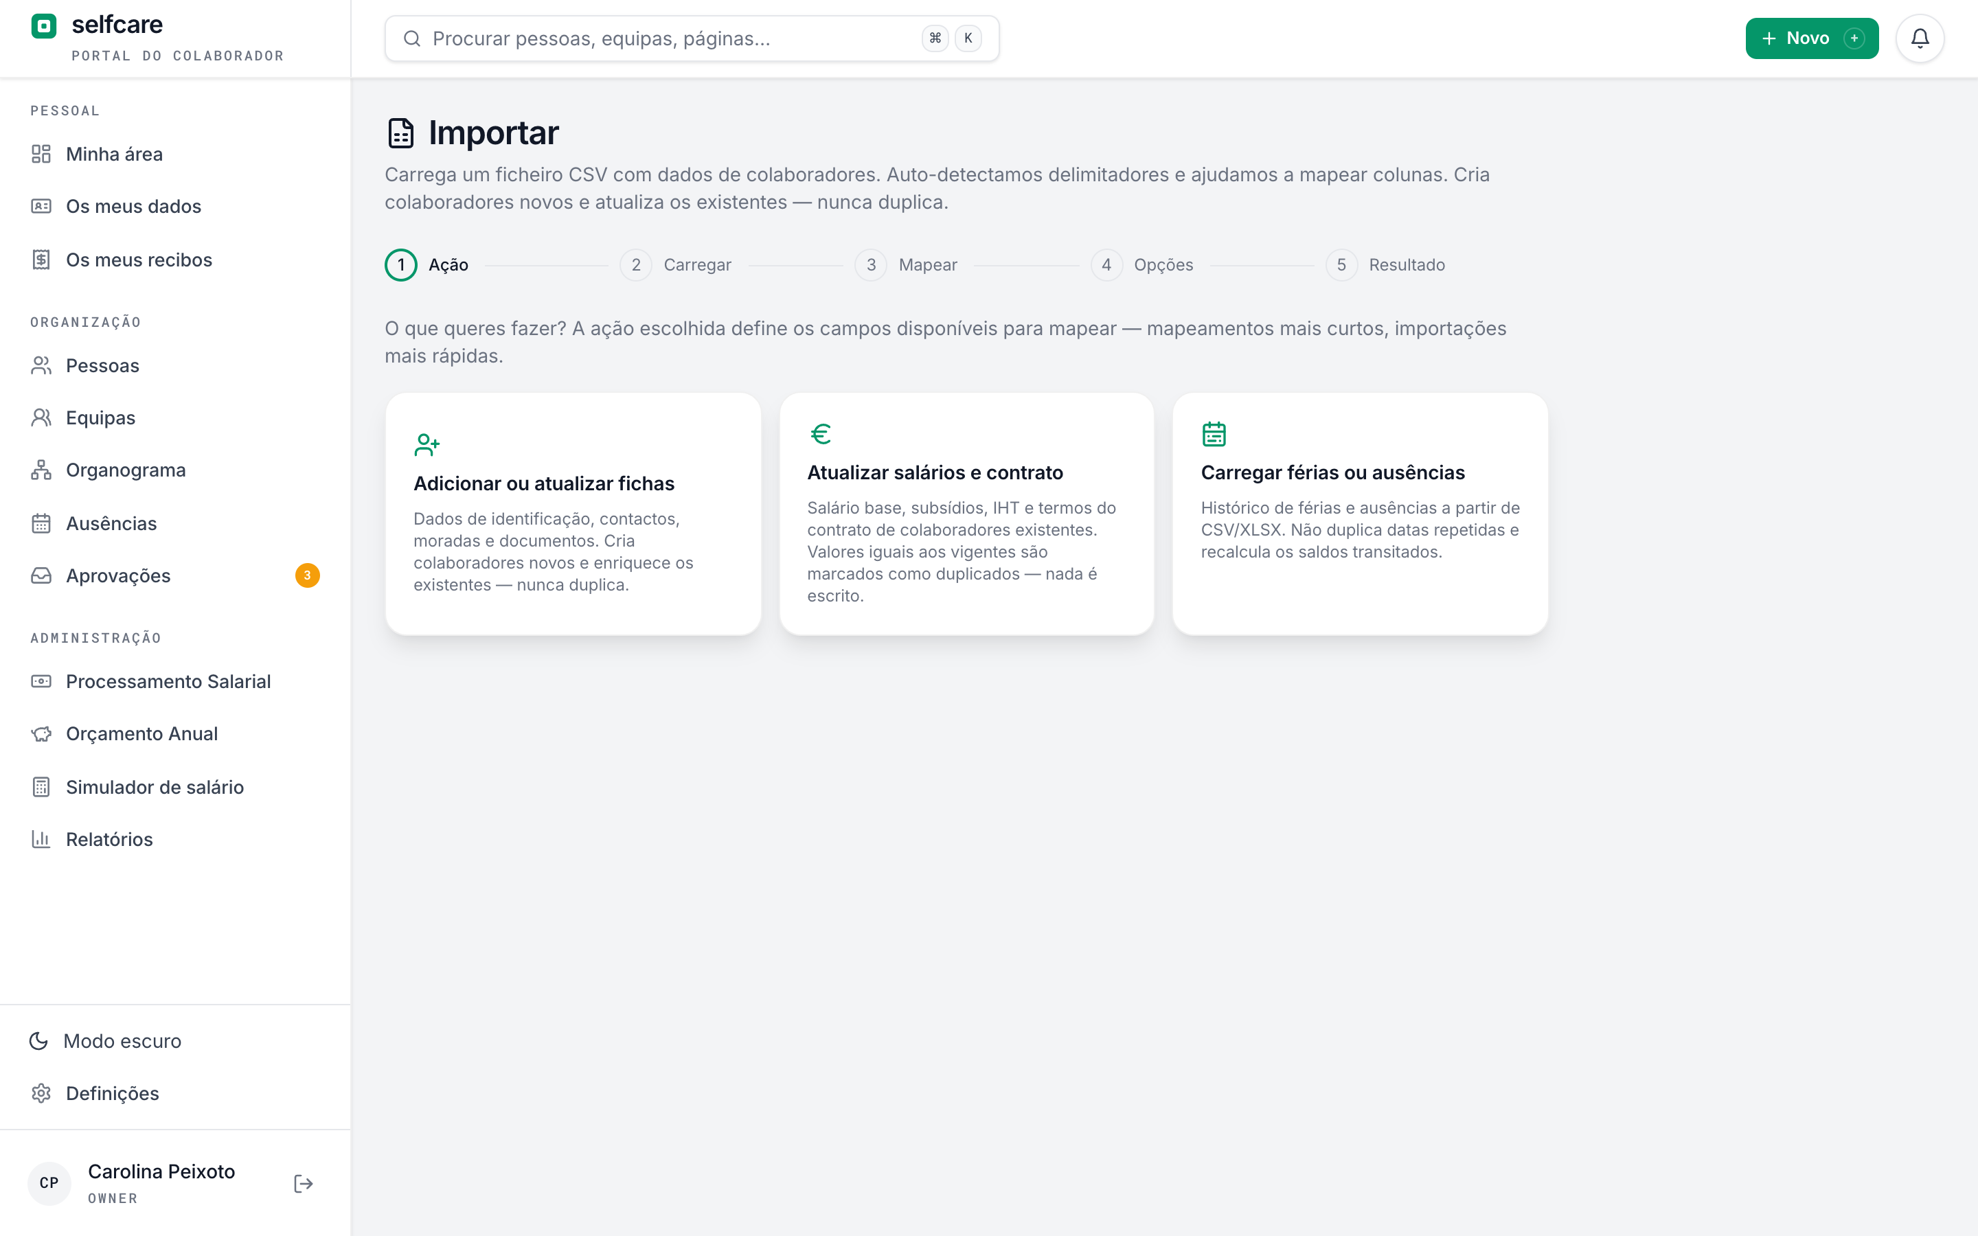The width and height of the screenshot is (1978, 1236).
Task: Open Simulador de salário page
Action: [x=175, y=786]
